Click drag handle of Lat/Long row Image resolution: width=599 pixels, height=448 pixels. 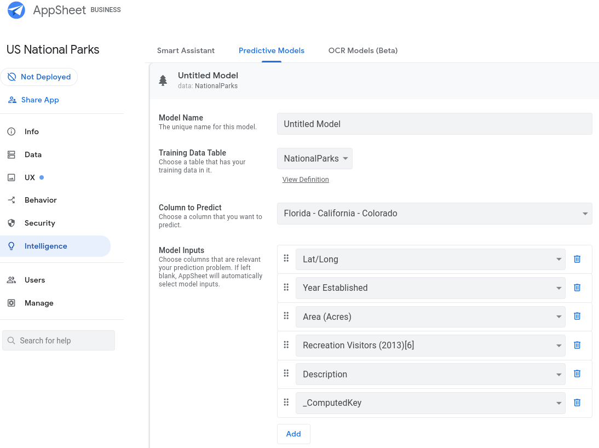tap(286, 259)
